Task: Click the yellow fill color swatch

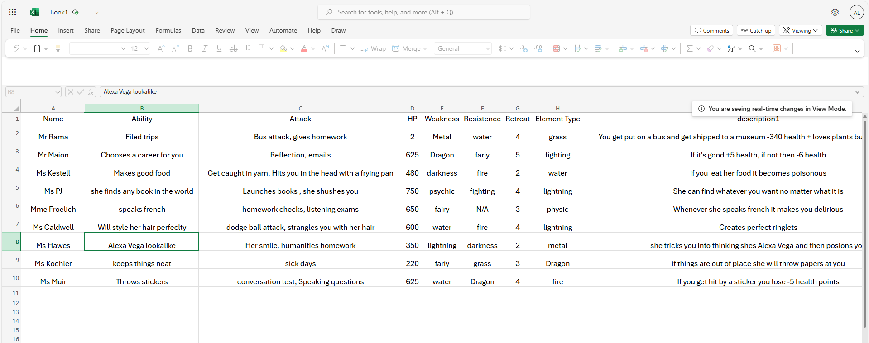Action: click(283, 48)
